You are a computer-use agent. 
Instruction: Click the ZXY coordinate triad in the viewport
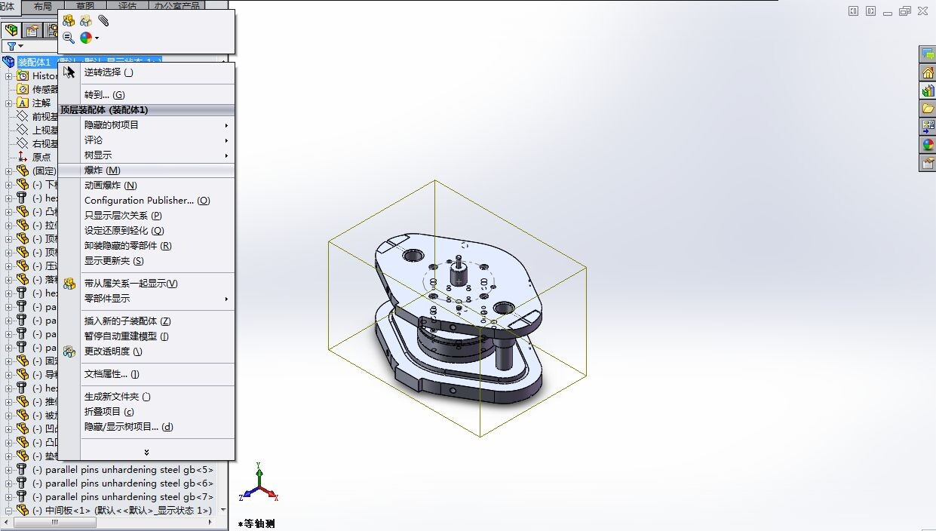point(259,483)
